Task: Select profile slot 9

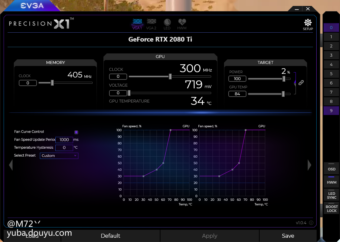Action: [x=331, y=110]
